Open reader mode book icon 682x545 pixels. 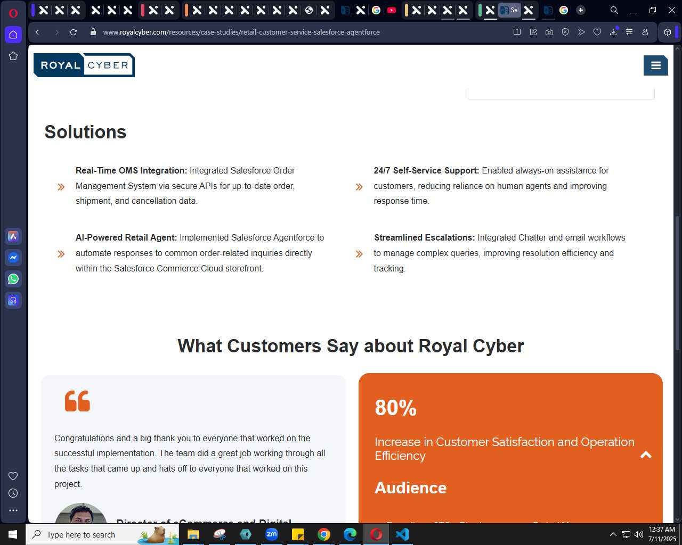tap(517, 32)
